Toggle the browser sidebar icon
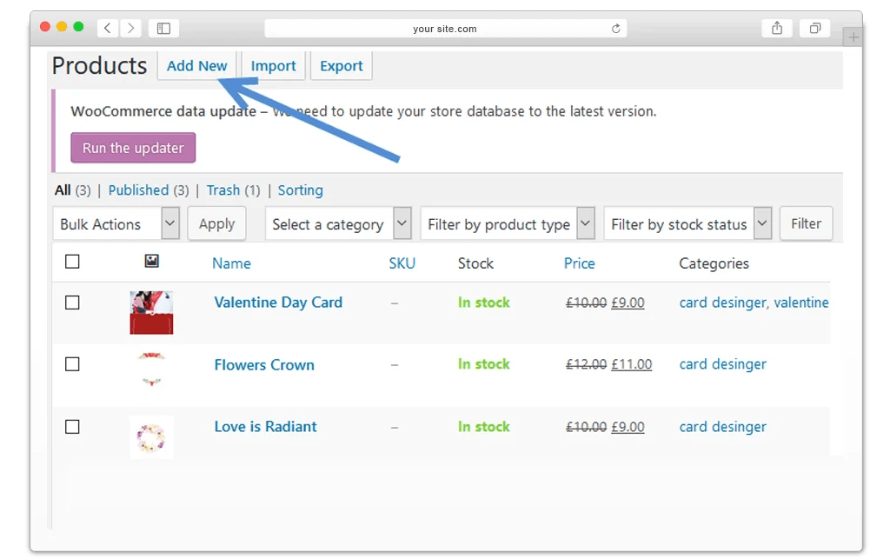Viewport: 890px width, 559px height. (163, 28)
